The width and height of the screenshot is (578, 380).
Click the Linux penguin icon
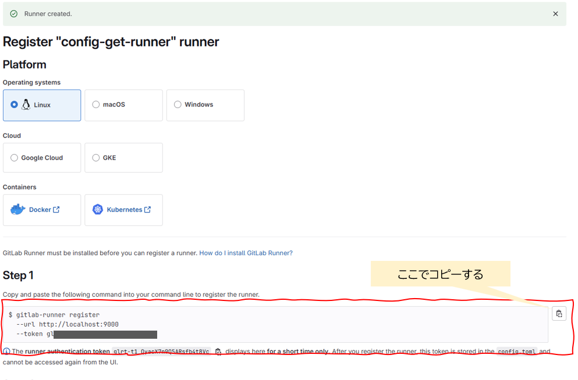tap(26, 105)
